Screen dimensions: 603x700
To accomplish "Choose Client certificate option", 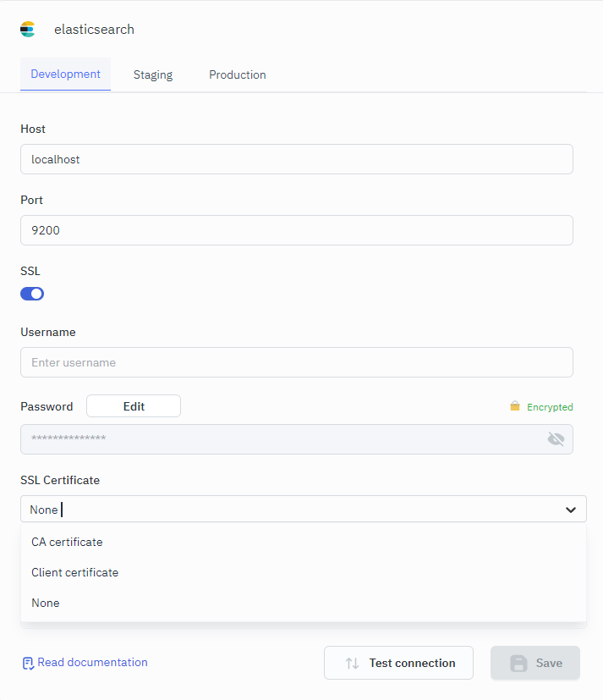I will coord(75,572).
